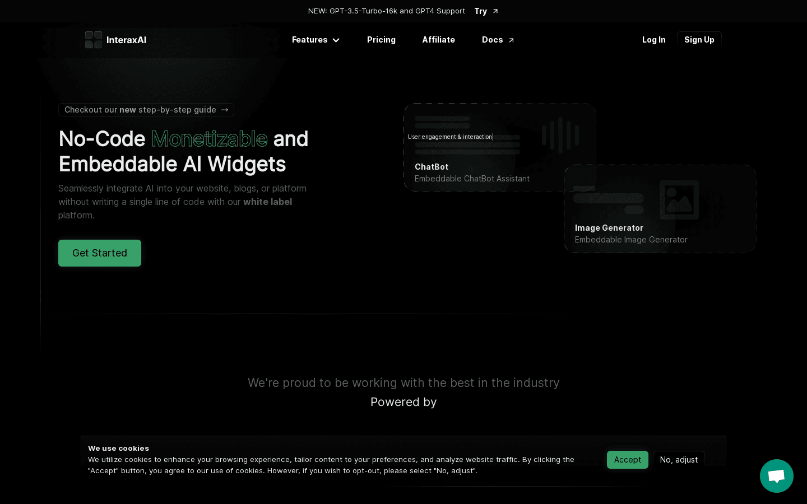Click the picture icon in Image Generator card

point(679,200)
